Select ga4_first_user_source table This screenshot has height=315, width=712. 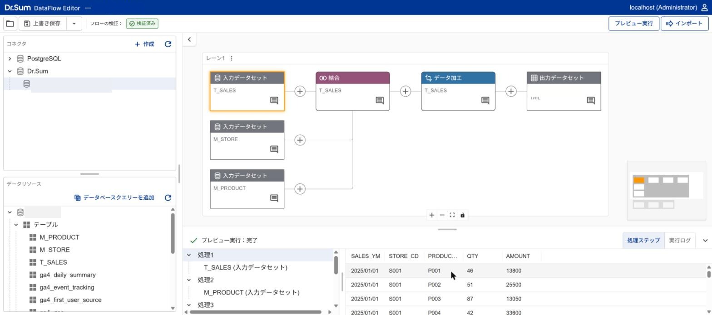tap(70, 300)
